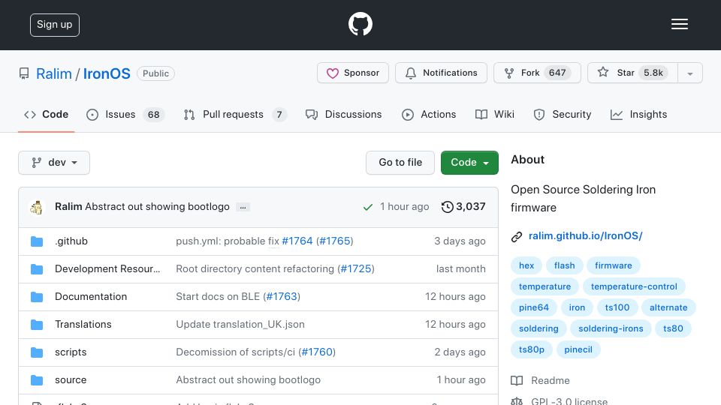Open the IronOS repository name link
The width and height of the screenshot is (721, 405).
click(x=107, y=73)
